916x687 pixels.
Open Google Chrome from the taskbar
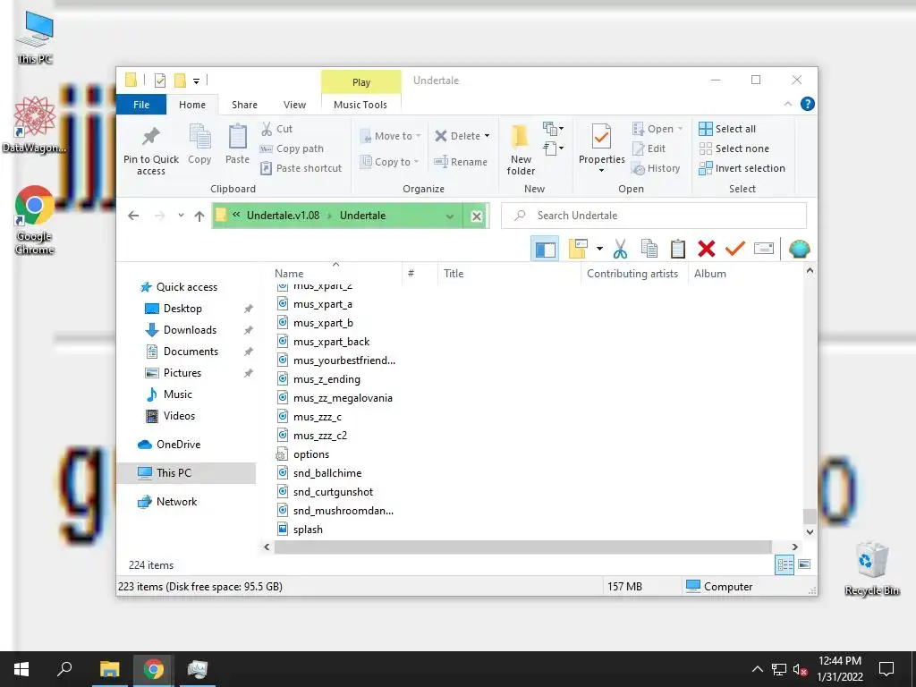pyautogui.click(x=153, y=669)
